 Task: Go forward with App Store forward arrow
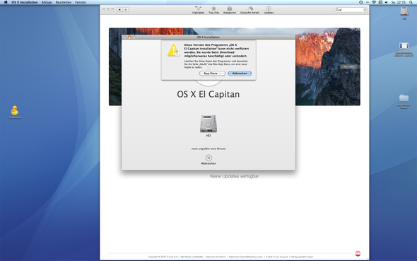tap(126, 10)
